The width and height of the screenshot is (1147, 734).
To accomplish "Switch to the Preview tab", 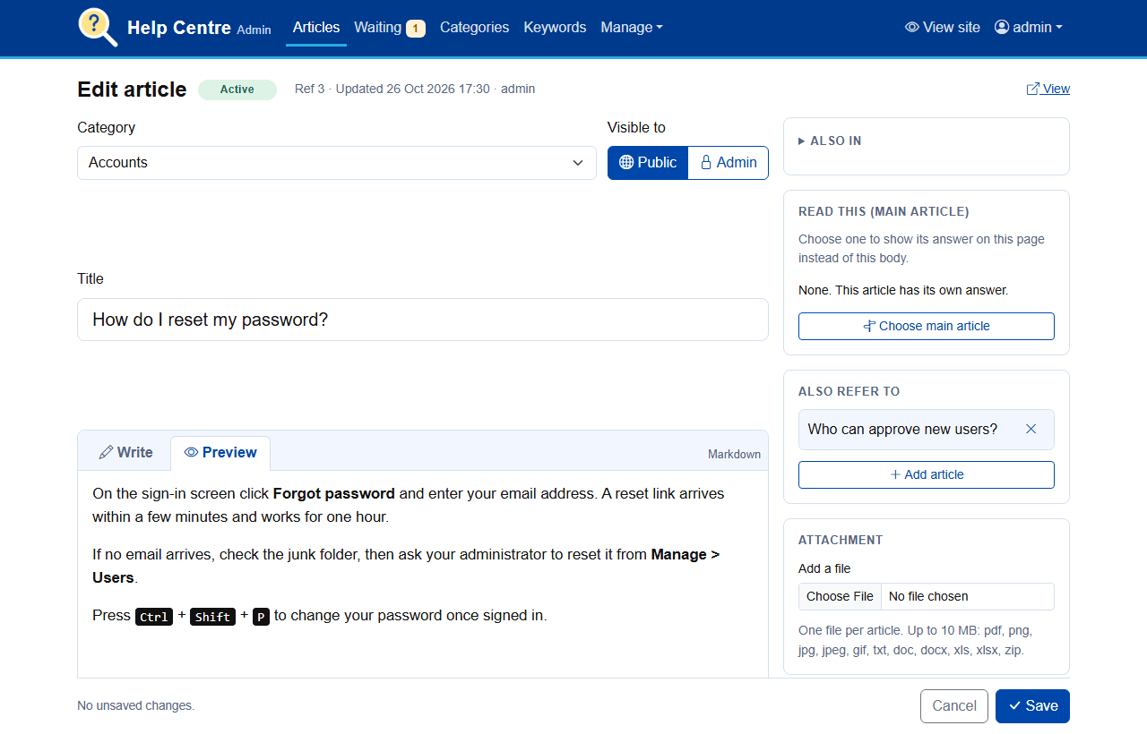I will pyautogui.click(x=220, y=453).
